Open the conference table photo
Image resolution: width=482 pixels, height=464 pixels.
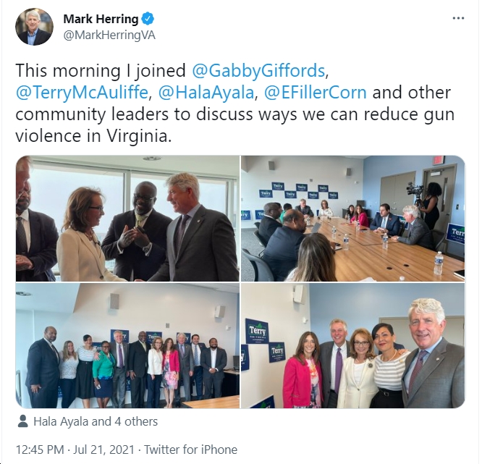click(353, 219)
